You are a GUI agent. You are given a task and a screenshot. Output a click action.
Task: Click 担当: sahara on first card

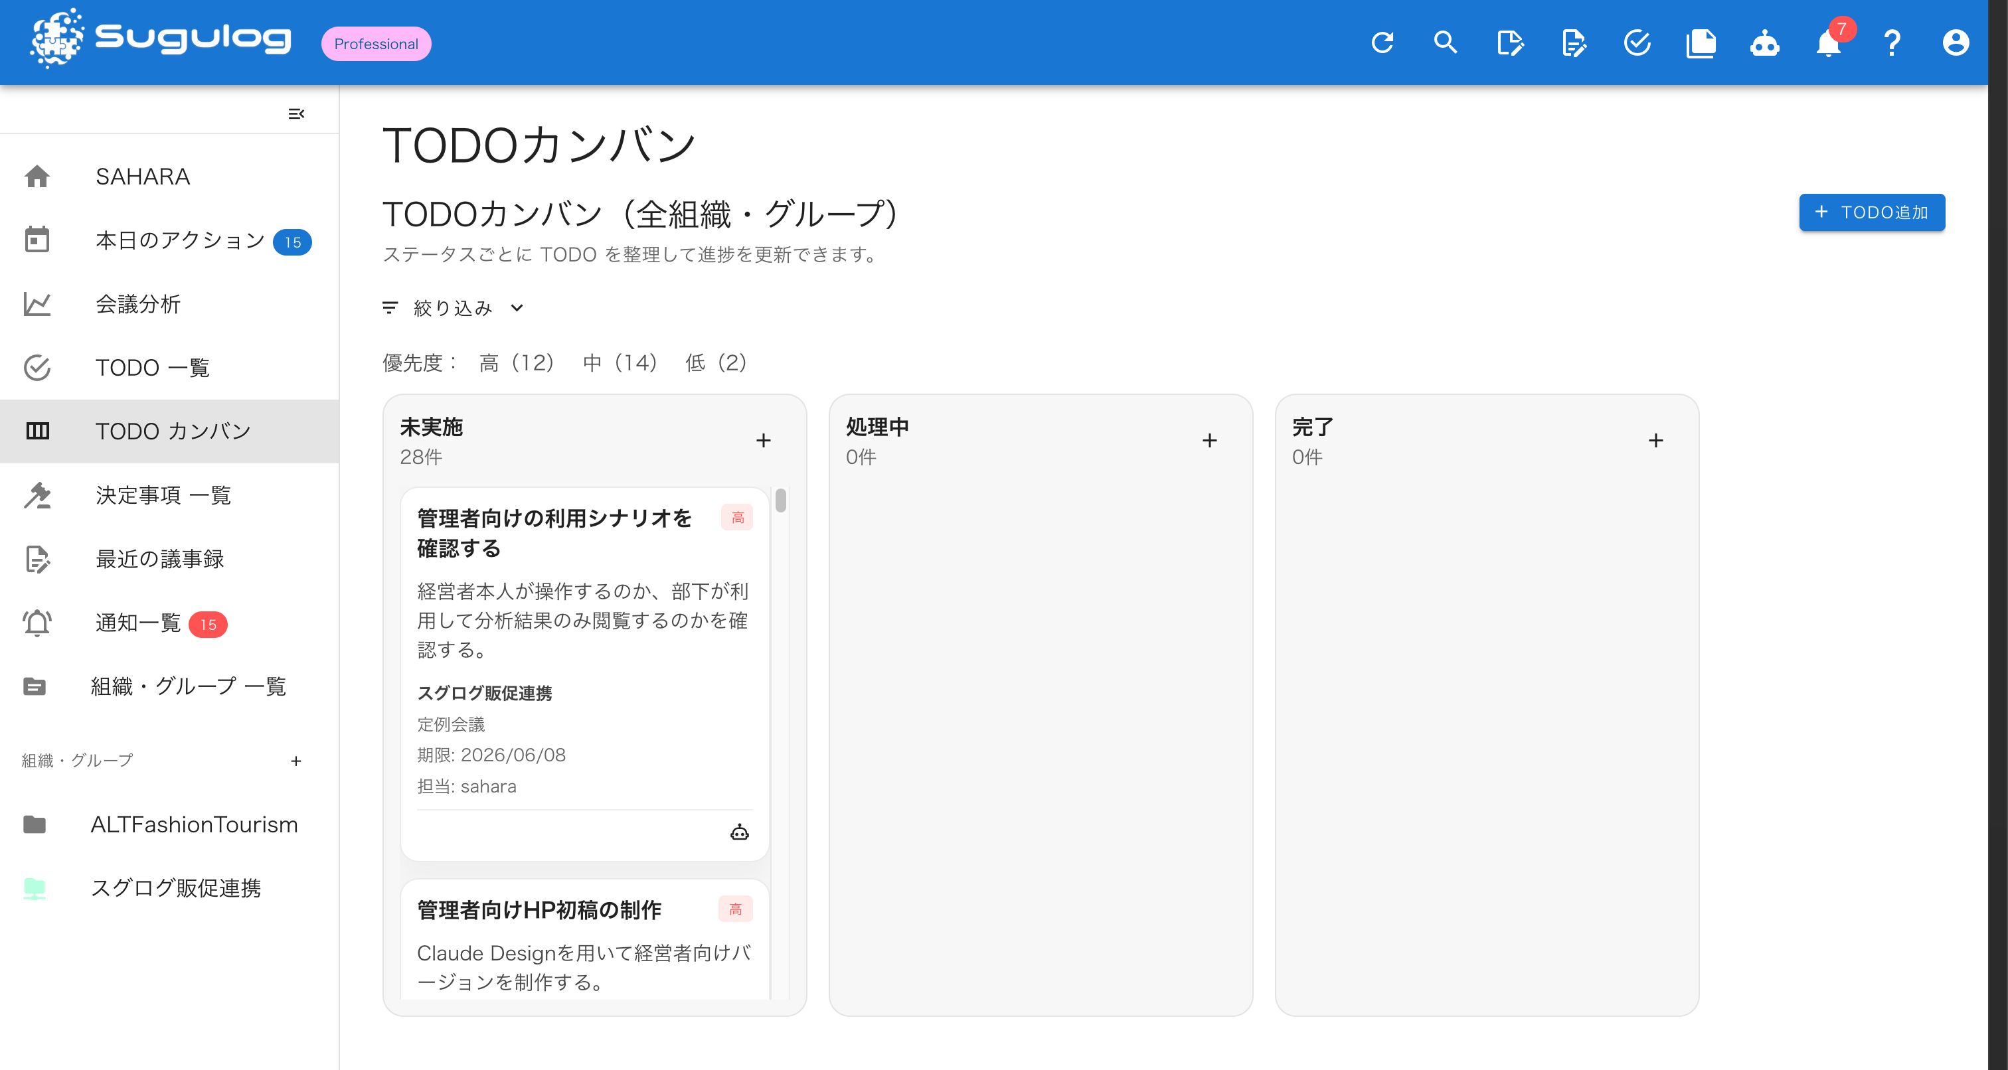466,787
